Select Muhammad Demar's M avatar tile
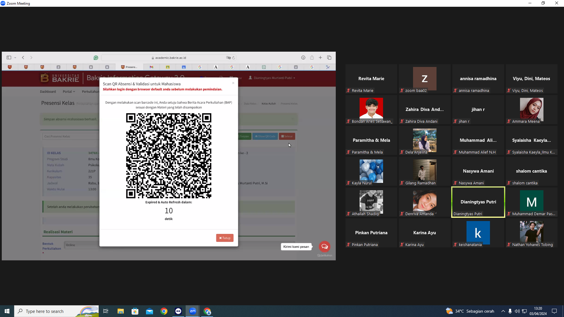The image size is (564, 317). point(532,202)
